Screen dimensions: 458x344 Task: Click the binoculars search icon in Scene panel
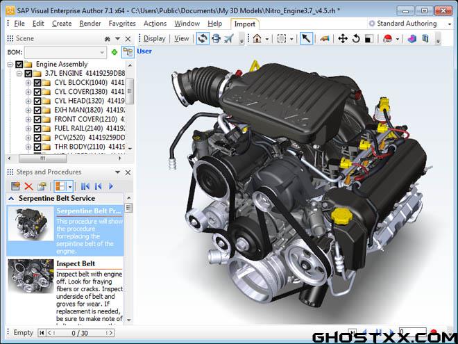[108, 39]
